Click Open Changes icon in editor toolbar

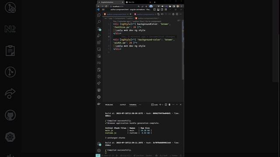(158, 14)
